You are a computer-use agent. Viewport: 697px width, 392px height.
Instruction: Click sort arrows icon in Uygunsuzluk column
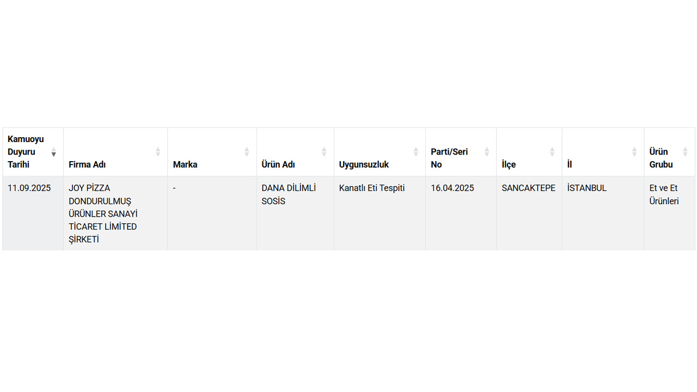tap(416, 152)
